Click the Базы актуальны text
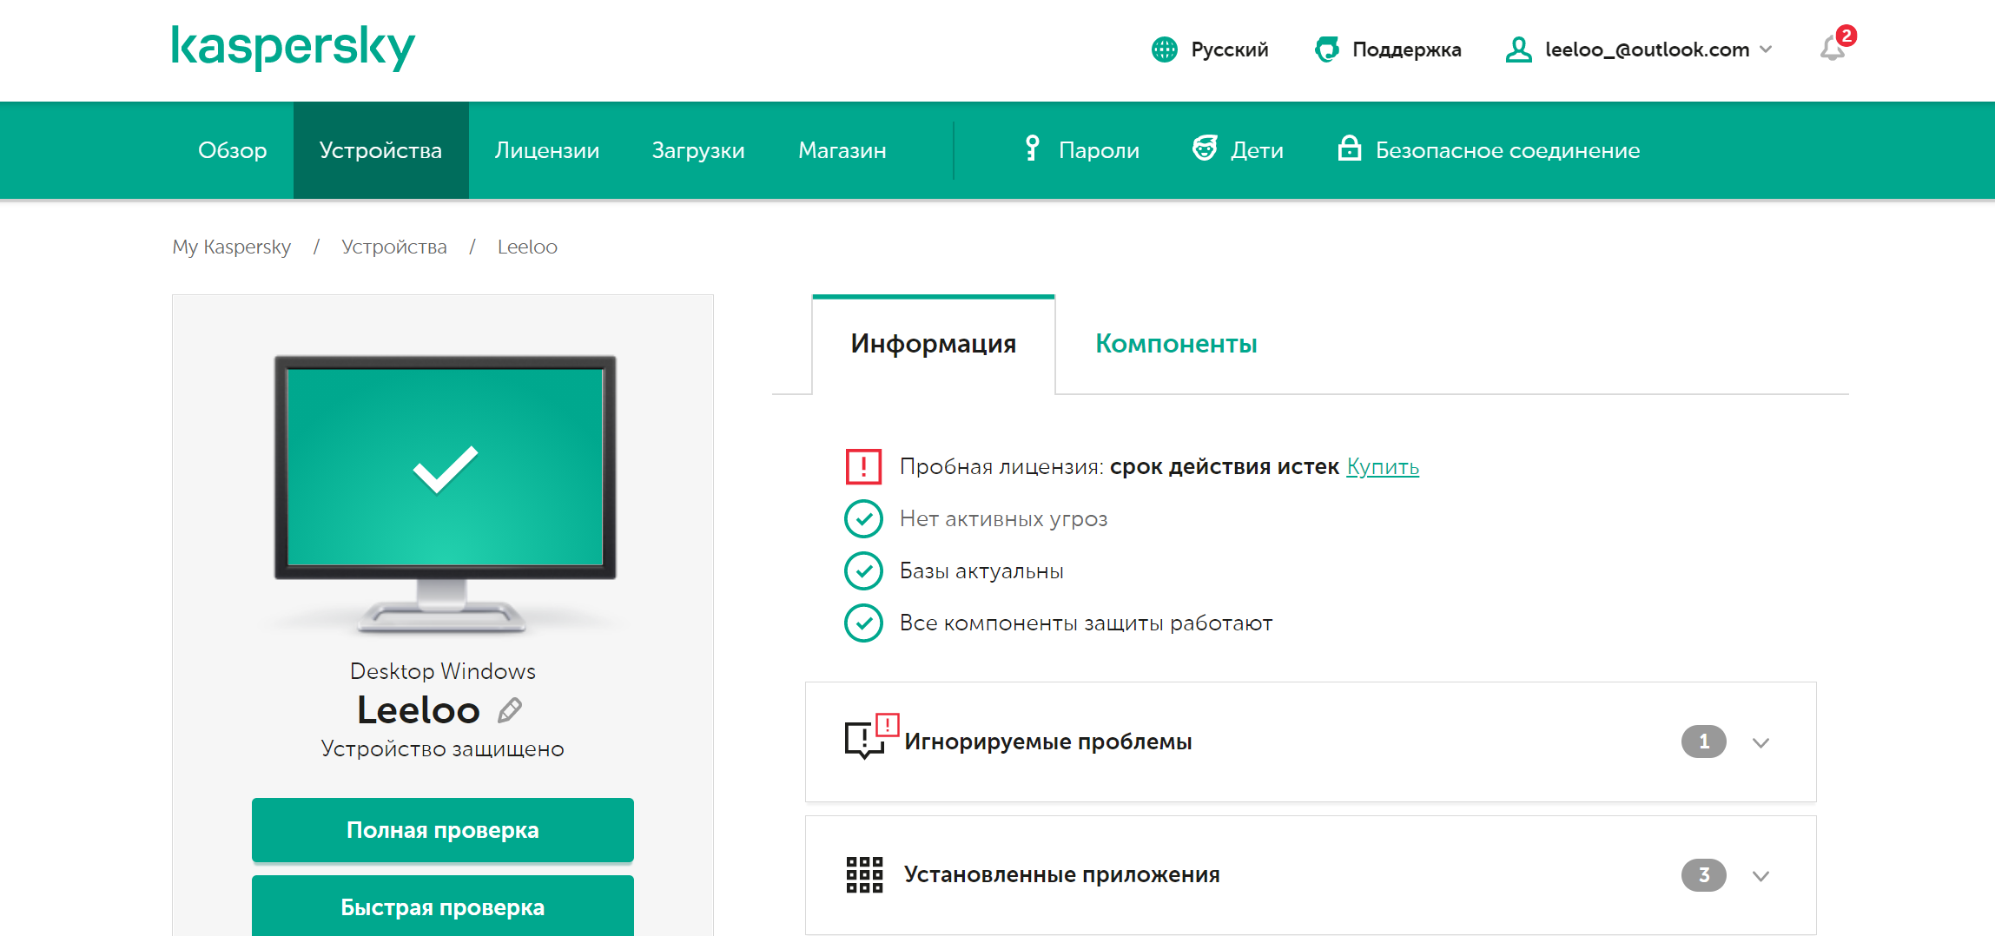The image size is (1995, 936). click(981, 571)
